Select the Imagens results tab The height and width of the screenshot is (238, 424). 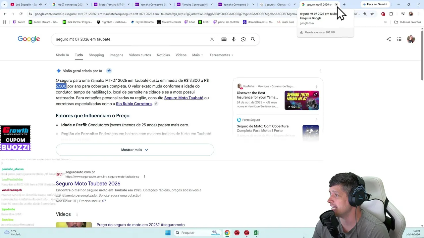(116, 55)
